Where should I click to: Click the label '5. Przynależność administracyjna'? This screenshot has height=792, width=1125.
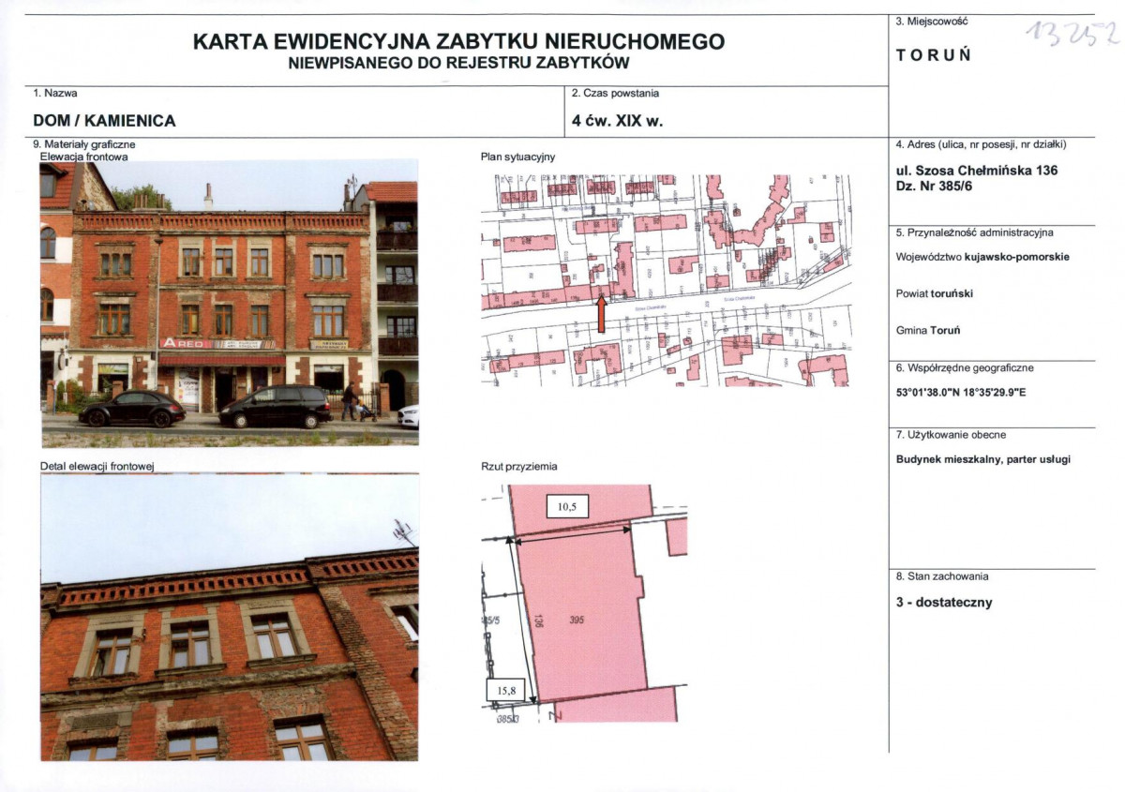pyautogui.click(x=975, y=232)
